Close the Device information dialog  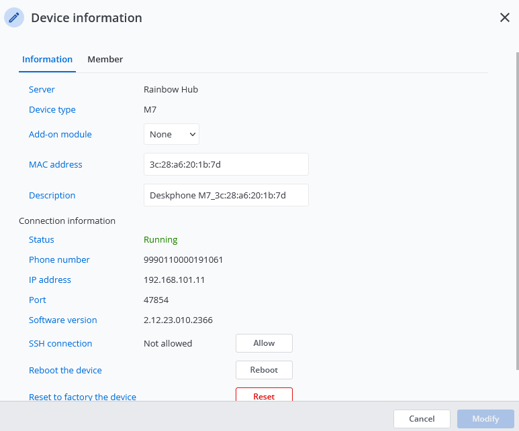[x=504, y=18]
